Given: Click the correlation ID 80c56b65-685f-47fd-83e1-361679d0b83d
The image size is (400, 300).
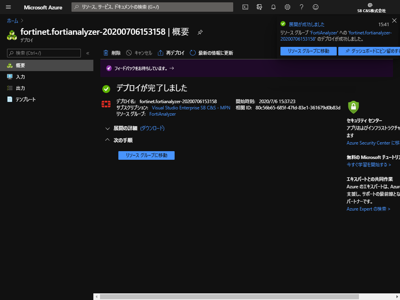Looking at the screenshot, I should tap(298, 108).
